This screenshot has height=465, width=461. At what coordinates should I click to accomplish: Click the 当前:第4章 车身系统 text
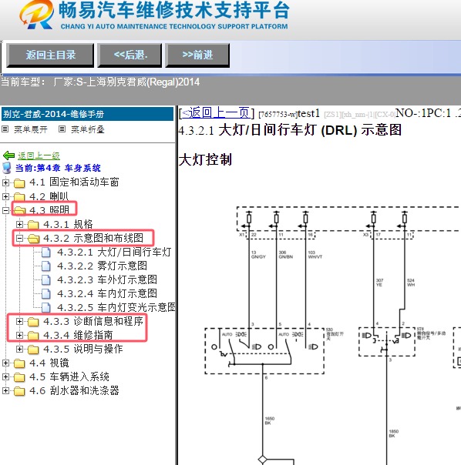tap(58, 168)
